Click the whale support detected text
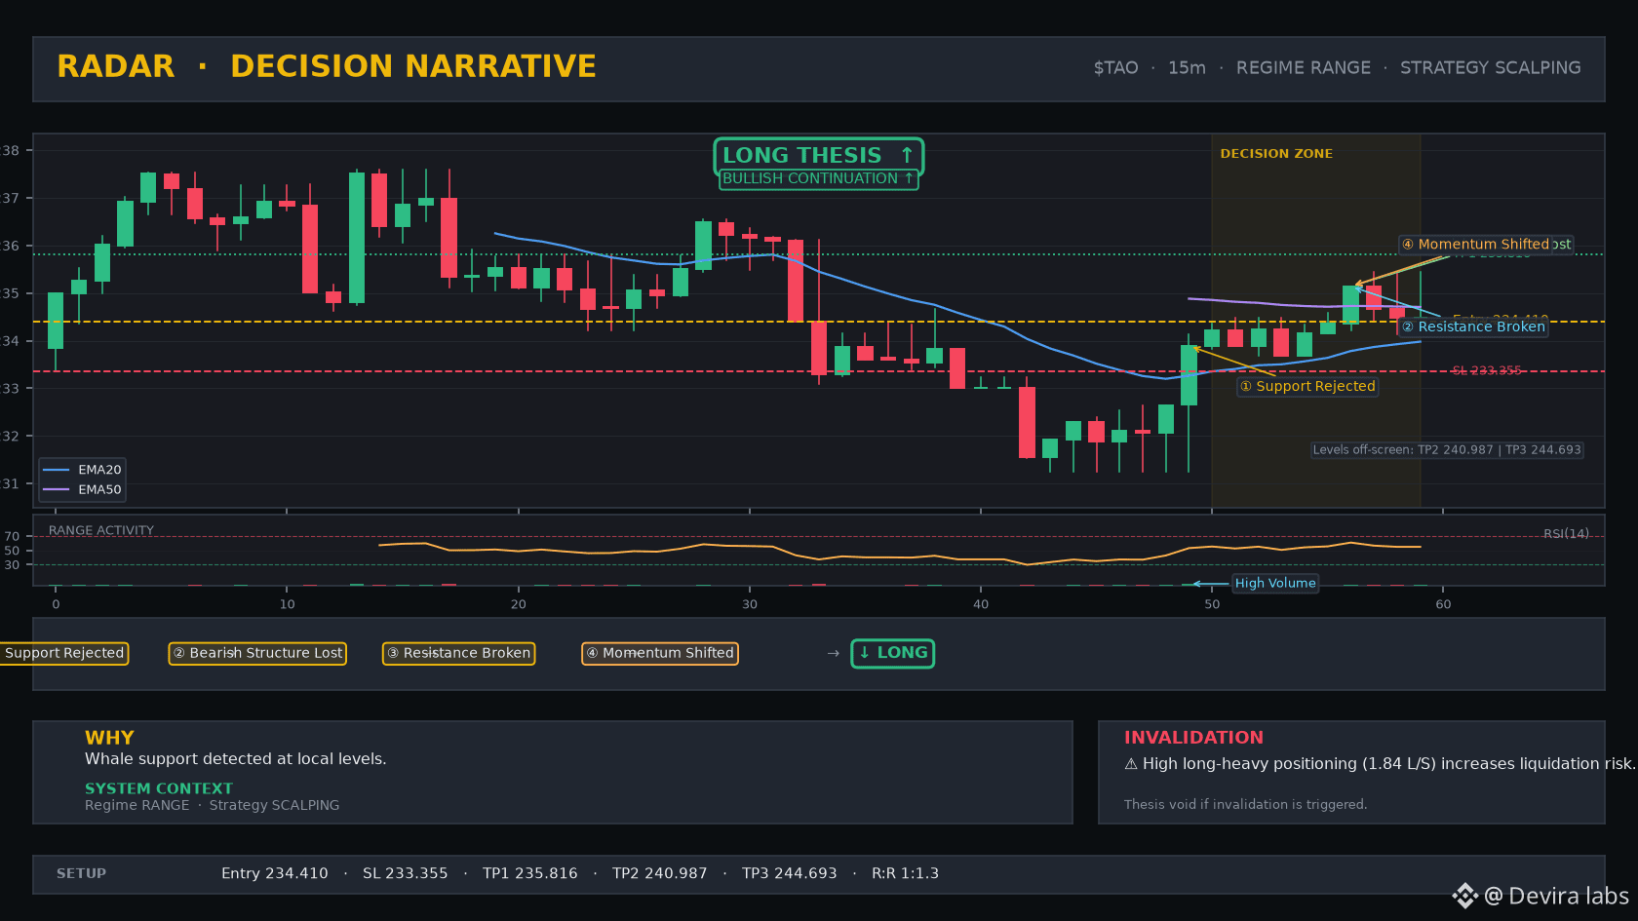Screen dimensions: 1638x921 click(236, 759)
